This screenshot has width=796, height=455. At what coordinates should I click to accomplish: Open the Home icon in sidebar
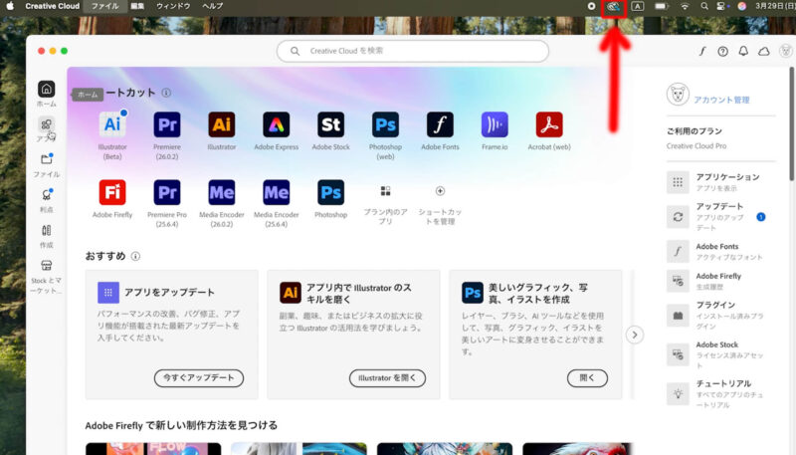tap(46, 90)
